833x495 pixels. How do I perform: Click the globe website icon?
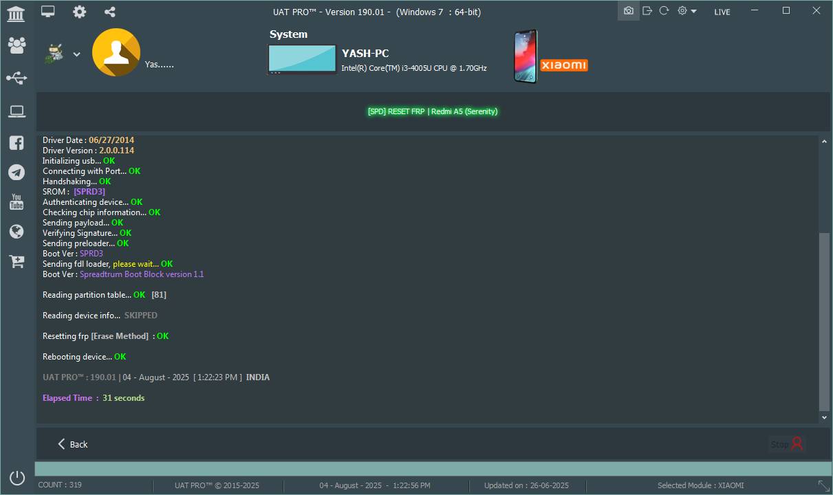click(x=17, y=232)
